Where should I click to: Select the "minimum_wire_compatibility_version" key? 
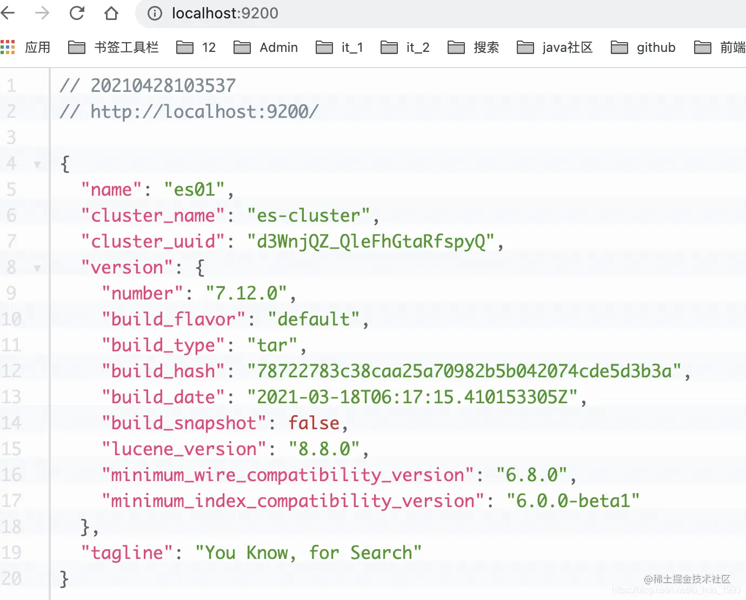tap(288, 475)
